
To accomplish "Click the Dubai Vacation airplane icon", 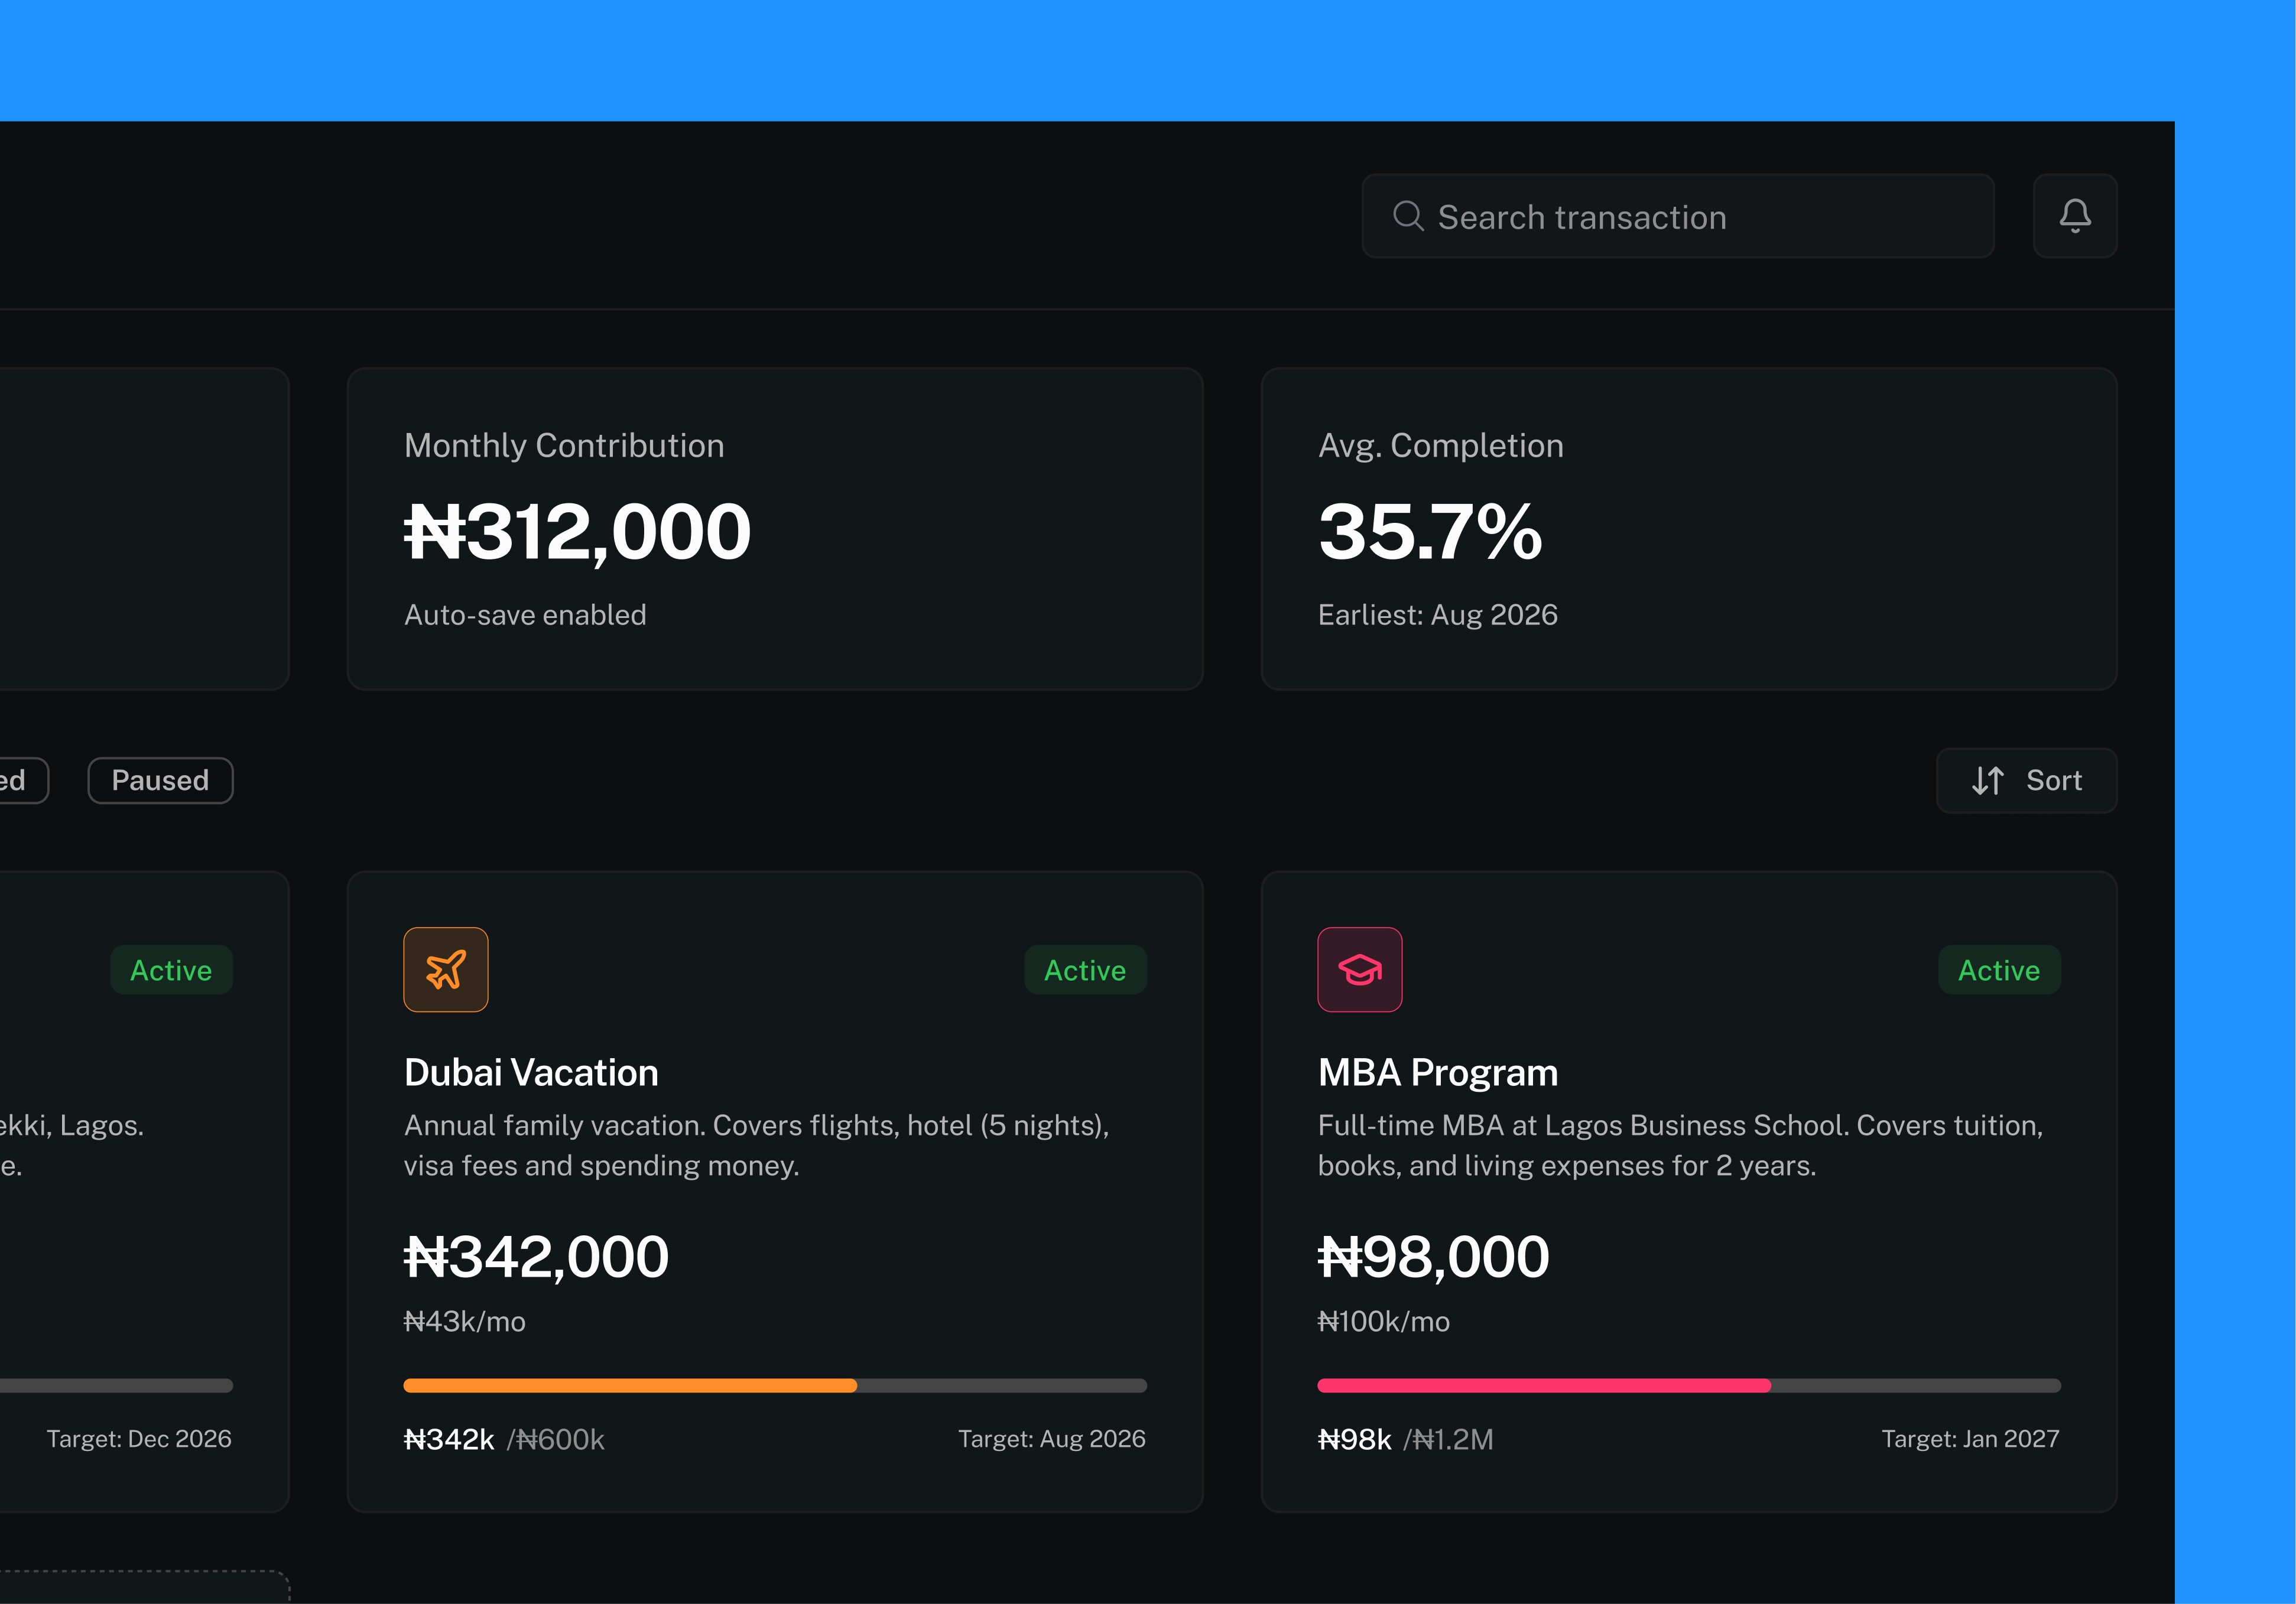I will 446,969.
